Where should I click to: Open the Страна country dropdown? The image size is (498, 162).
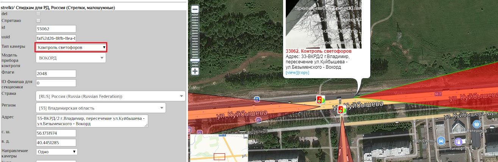pos(110,96)
